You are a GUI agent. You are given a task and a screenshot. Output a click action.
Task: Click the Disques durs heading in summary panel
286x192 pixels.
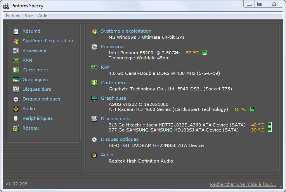[115, 119]
